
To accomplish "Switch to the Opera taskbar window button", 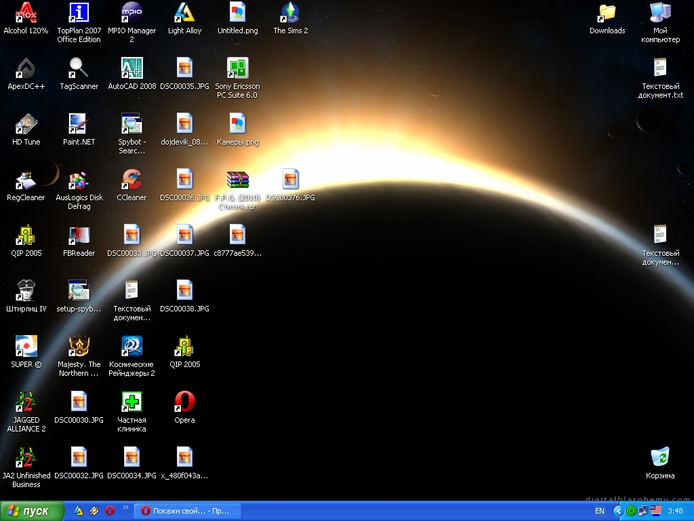I will [187, 511].
